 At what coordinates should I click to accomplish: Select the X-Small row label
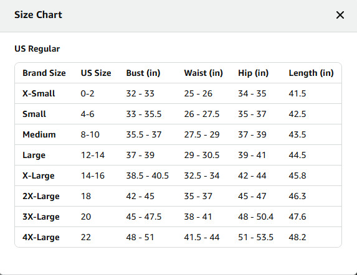coord(39,93)
